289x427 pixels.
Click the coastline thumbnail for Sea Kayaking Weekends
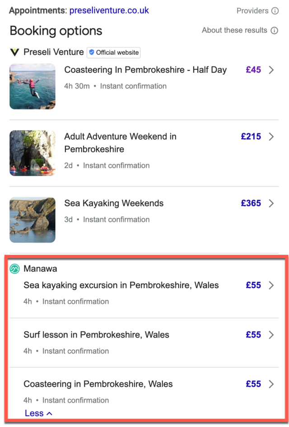point(32,220)
